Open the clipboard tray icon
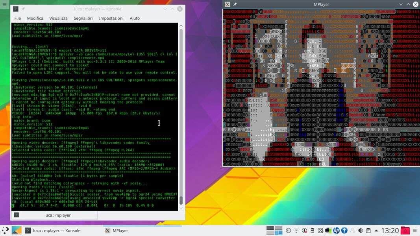This screenshot has height=236, width=420. tap(368, 230)
